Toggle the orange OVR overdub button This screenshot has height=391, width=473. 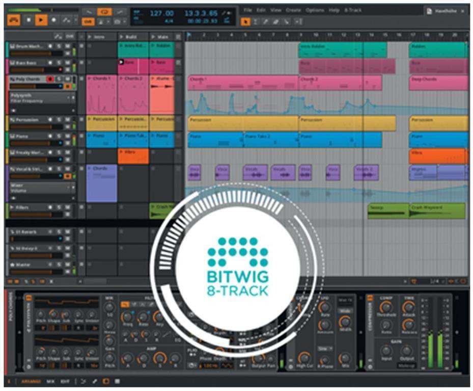[x=88, y=22]
